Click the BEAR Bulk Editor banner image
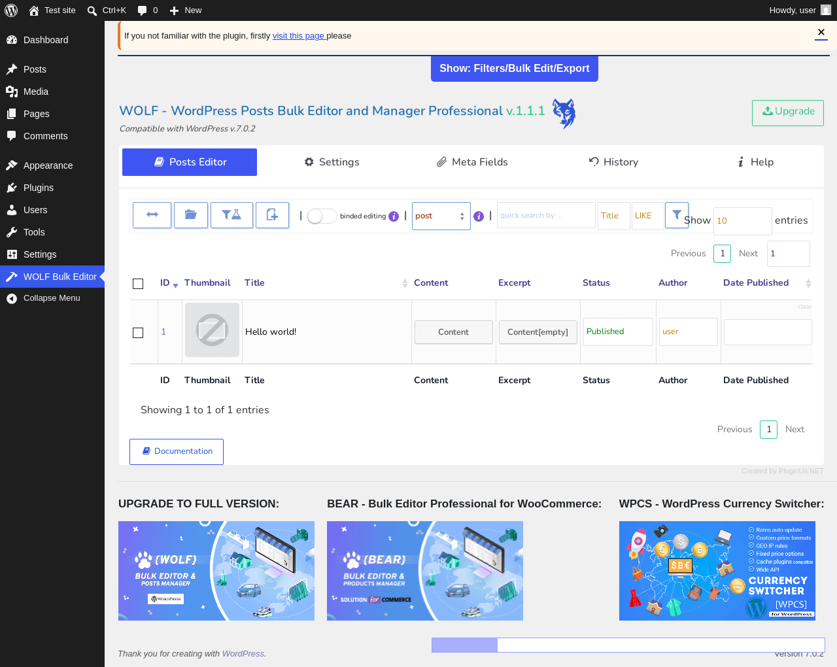Image resolution: width=837 pixels, height=667 pixels. click(x=425, y=571)
